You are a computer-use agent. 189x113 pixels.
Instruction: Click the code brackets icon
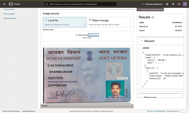click(x=139, y=9)
